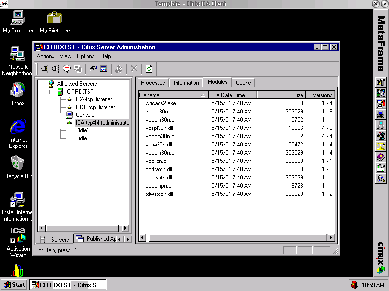Select the ICA-tcp#4 administrator session
389x291 pixels.
coord(102,123)
